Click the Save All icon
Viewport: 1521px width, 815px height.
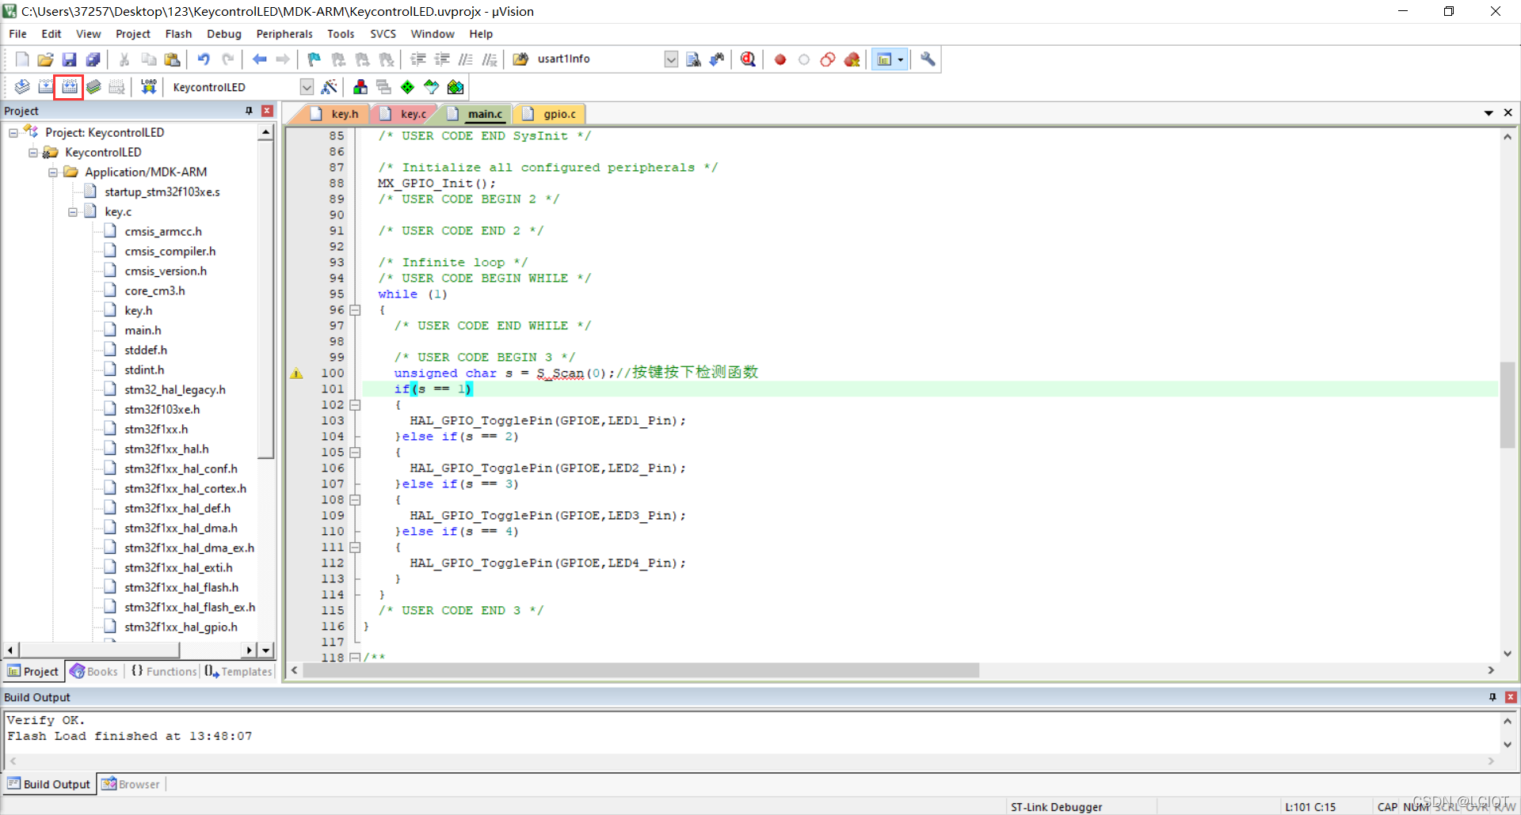[x=93, y=59]
